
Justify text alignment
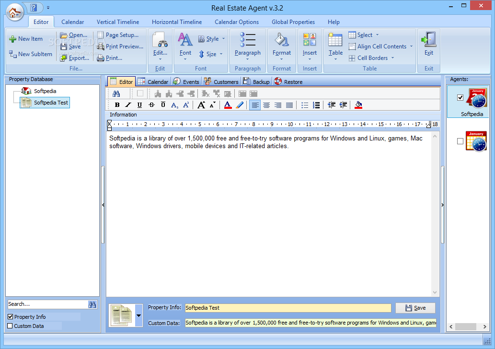pos(289,105)
